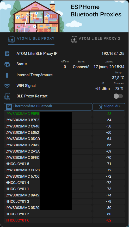Click the -74 signal value
129x227 pixels.
pos(109,195)
